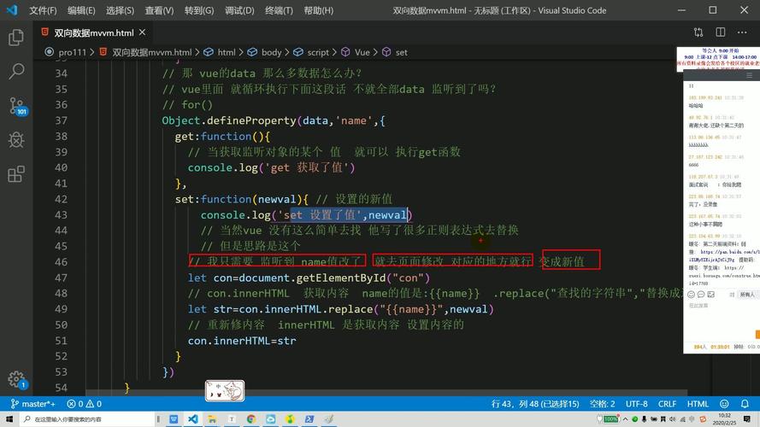
Task: Open changes compare icon in editor toolbar
Action: (698, 32)
